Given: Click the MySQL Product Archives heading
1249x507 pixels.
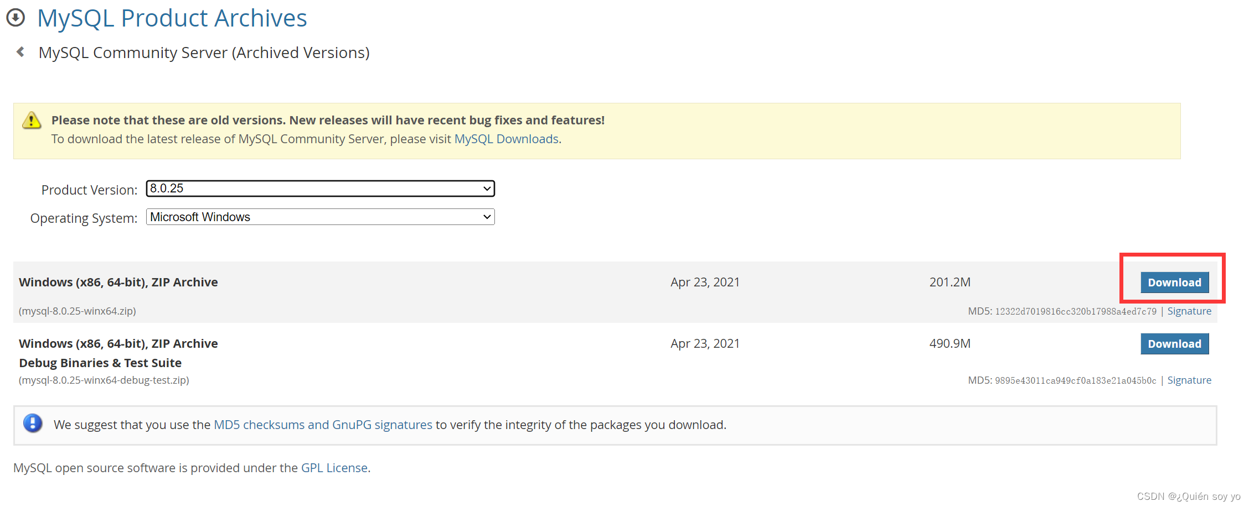Looking at the screenshot, I should pyautogui.click(x=172, y=18).
